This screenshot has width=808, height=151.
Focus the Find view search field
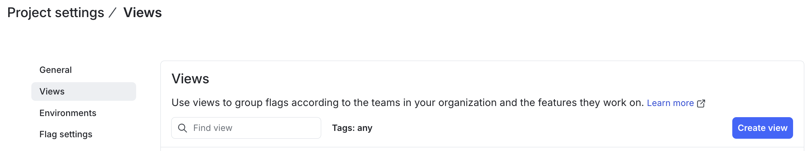point(254,128)
